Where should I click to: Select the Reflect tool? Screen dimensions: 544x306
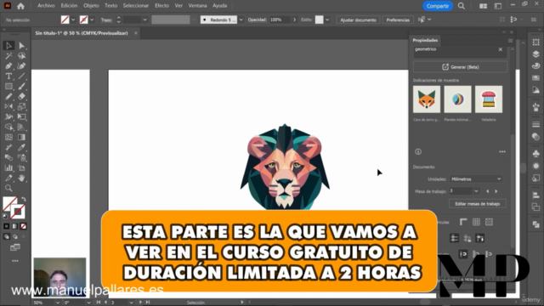point(8,106)
